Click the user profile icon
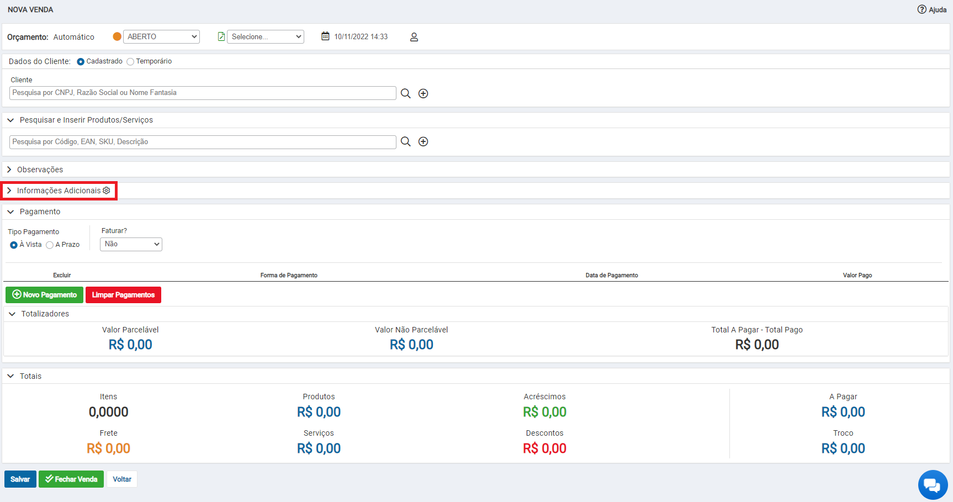The width and height of the screenshot is (953, 502). pos(414,37)
